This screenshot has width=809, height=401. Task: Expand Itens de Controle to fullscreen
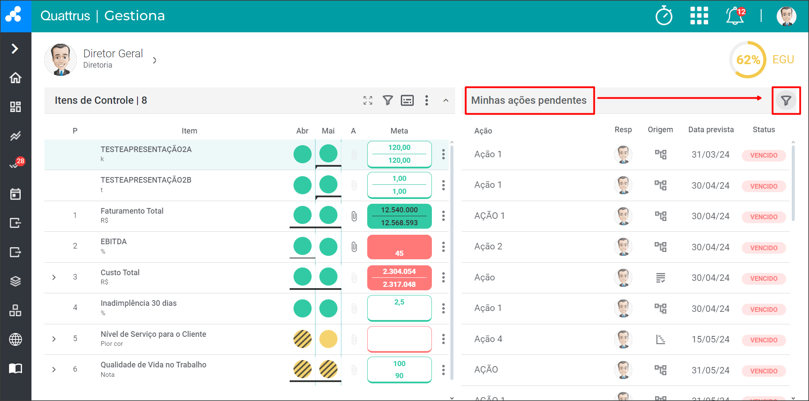(x=368, y=100)
